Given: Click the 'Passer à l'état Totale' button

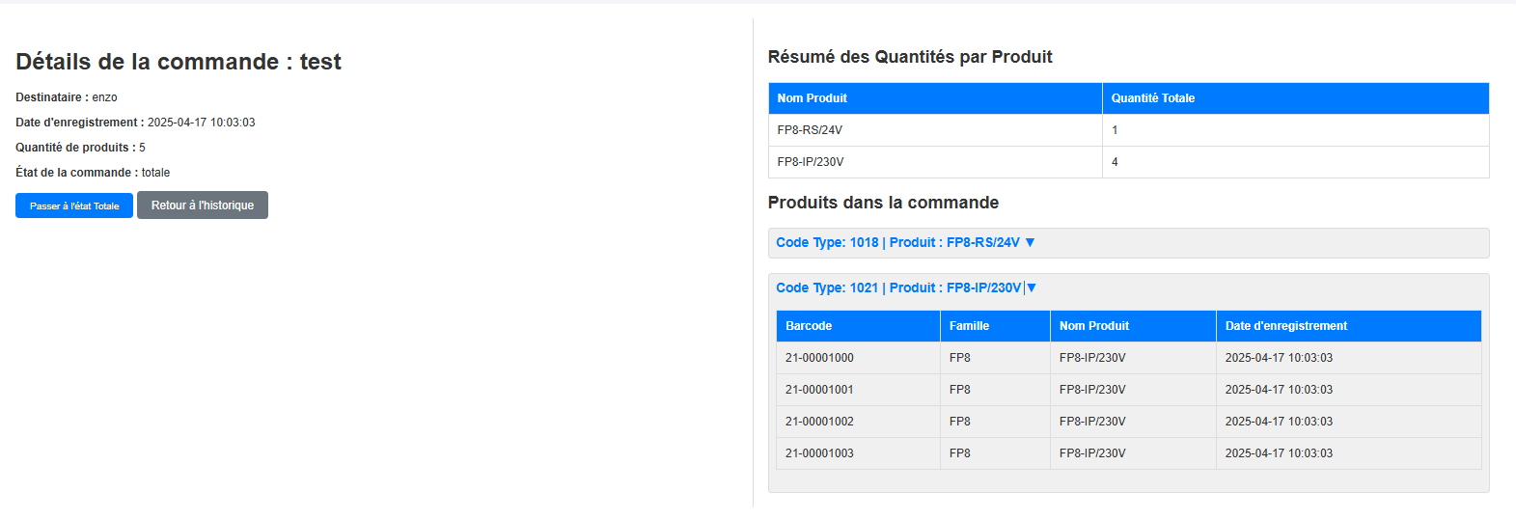Looking at the screenshot, I should 74,205.
